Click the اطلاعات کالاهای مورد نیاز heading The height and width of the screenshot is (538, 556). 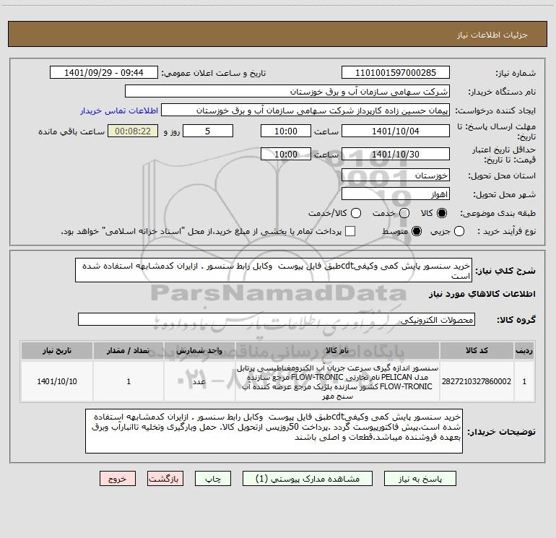482,294
